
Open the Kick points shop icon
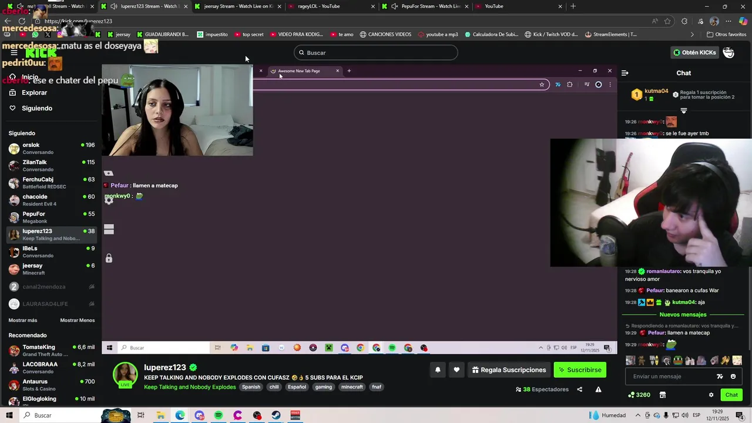pos(662,395)
